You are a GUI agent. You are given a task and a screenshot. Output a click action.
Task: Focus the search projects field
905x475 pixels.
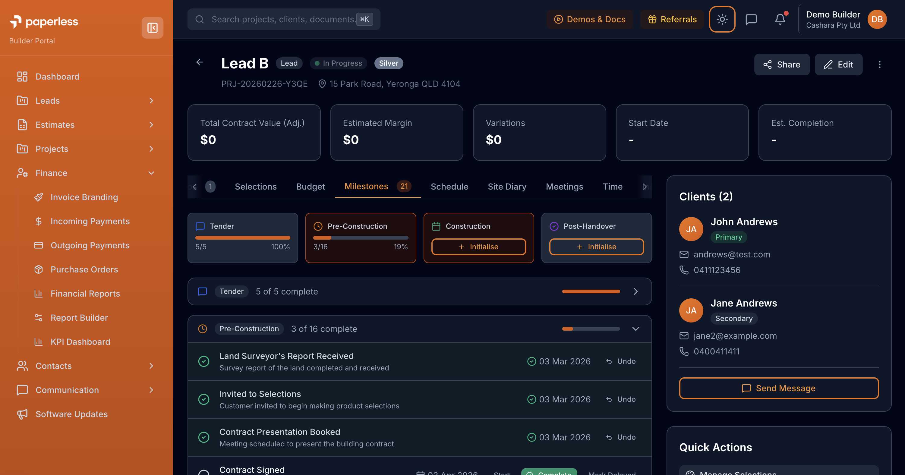pos(283,19)
